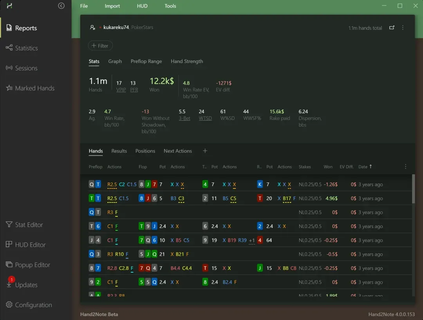
Task: Launch the HUD Editor
Action: pyautogui.click(x=30, y=245)
